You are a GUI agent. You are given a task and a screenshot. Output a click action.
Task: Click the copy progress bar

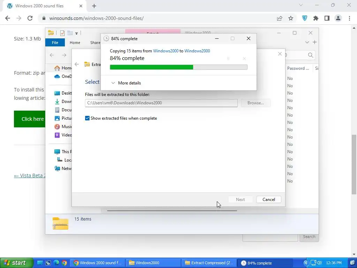178,67
